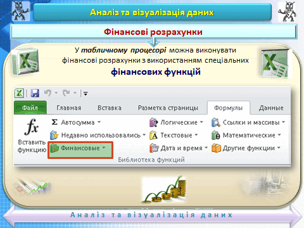The height and width of the screenshot is (228, 304).
Task: Save the workbook with the floppy disk icon
Action: point(35,93)
